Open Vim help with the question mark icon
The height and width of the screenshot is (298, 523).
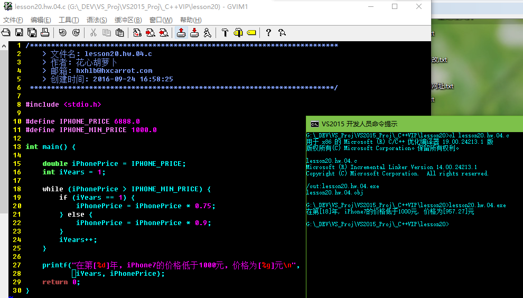268,33
